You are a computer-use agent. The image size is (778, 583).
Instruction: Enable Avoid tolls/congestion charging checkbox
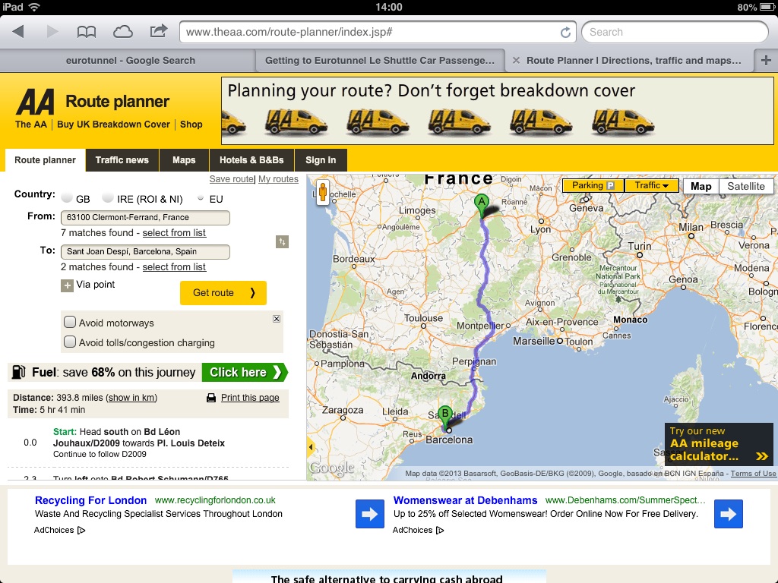coord(70,342)
